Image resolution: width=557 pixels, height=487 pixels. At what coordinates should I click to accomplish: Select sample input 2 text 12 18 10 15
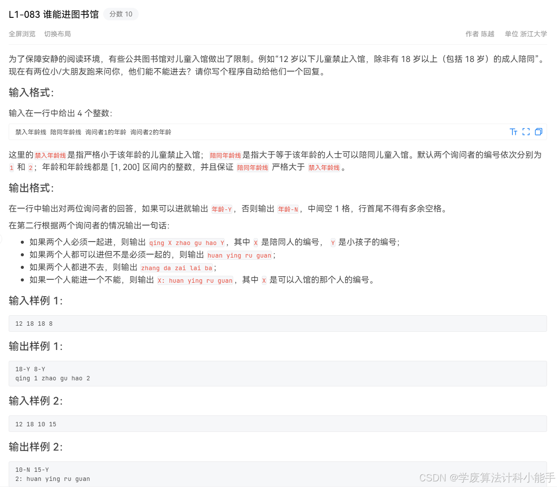point(35,424)
